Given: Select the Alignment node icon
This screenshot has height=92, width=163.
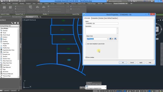Looking at the screenshot, I should (x=1, y=43).
